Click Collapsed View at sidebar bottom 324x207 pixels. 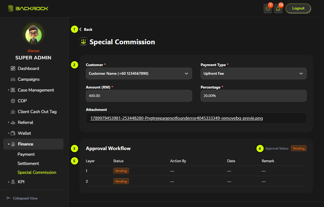pyautogui.click(x=25, y=198)
